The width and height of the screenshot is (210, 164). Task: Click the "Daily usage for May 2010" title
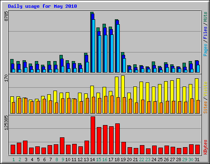(42, 6)
